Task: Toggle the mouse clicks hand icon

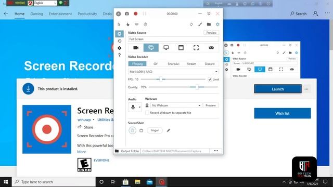Action: 128,24
